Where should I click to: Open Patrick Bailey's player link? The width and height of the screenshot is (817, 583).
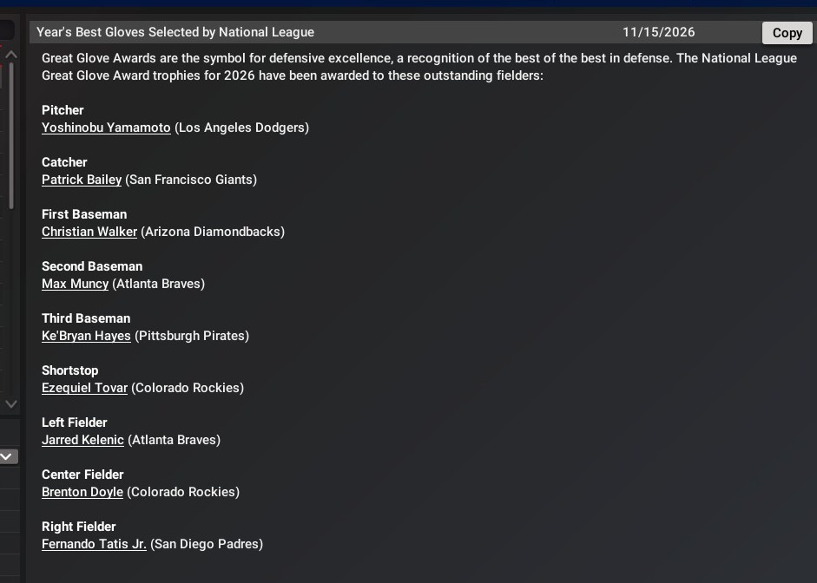click(82, 180)
